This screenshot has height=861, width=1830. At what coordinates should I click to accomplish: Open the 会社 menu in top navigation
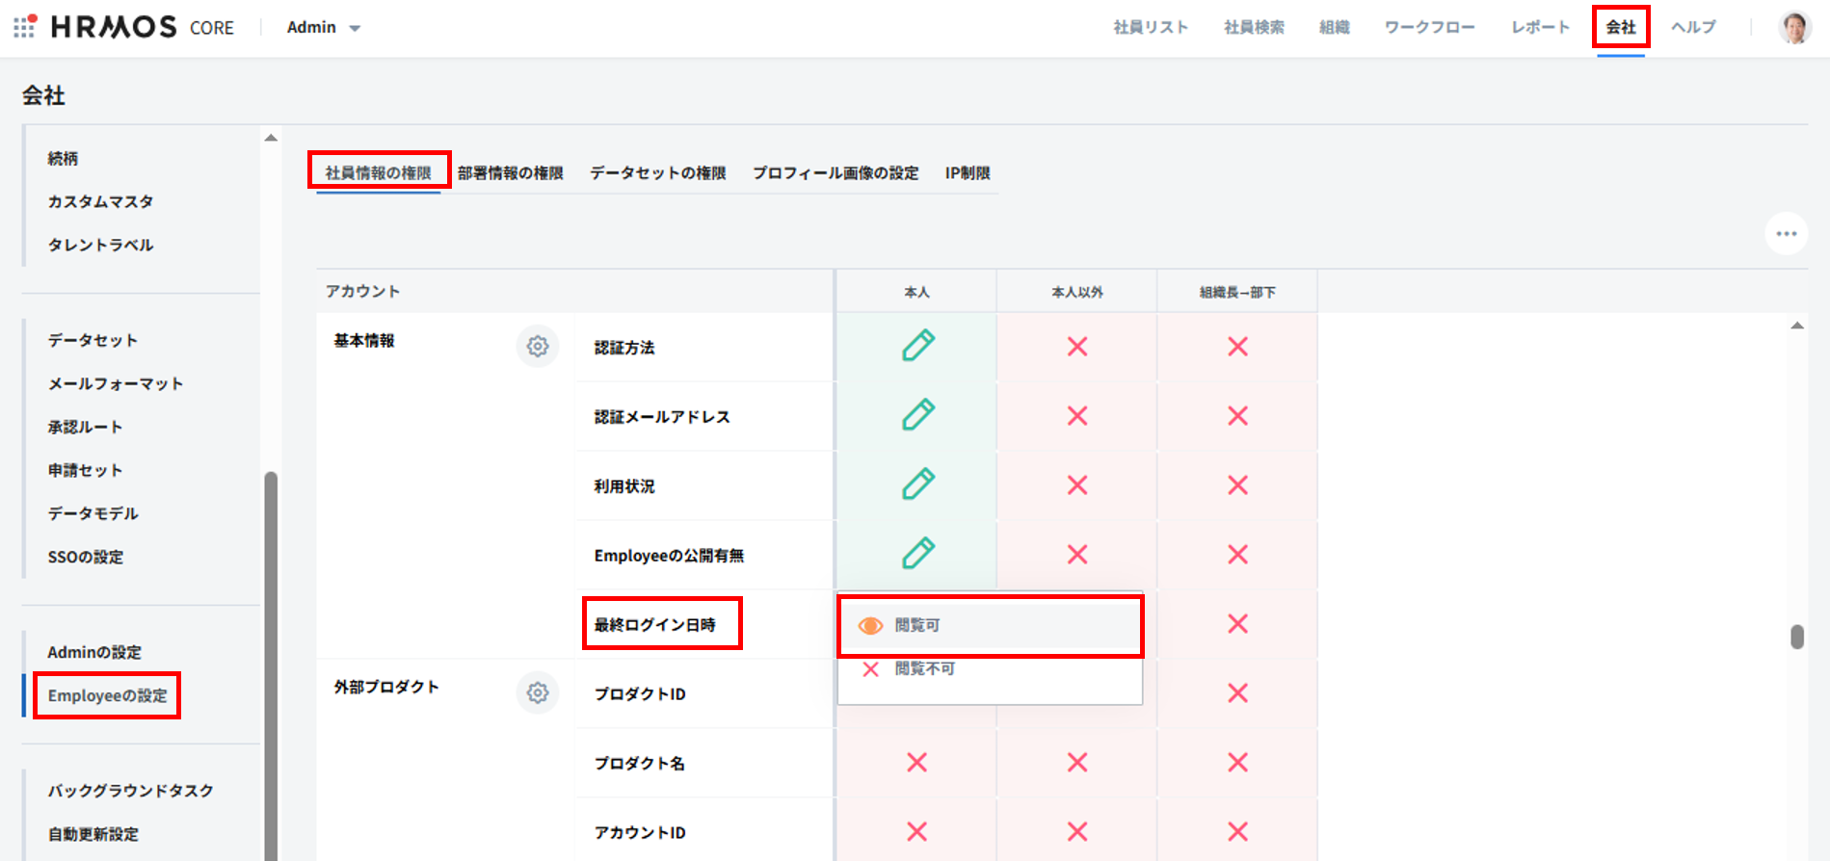(1620, 28)
